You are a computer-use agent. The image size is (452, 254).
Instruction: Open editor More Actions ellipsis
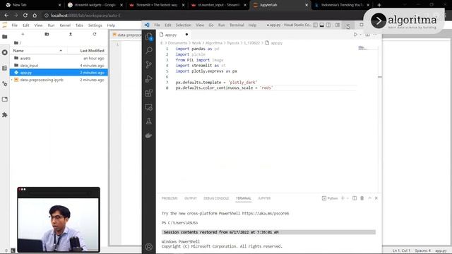[375, 35]
